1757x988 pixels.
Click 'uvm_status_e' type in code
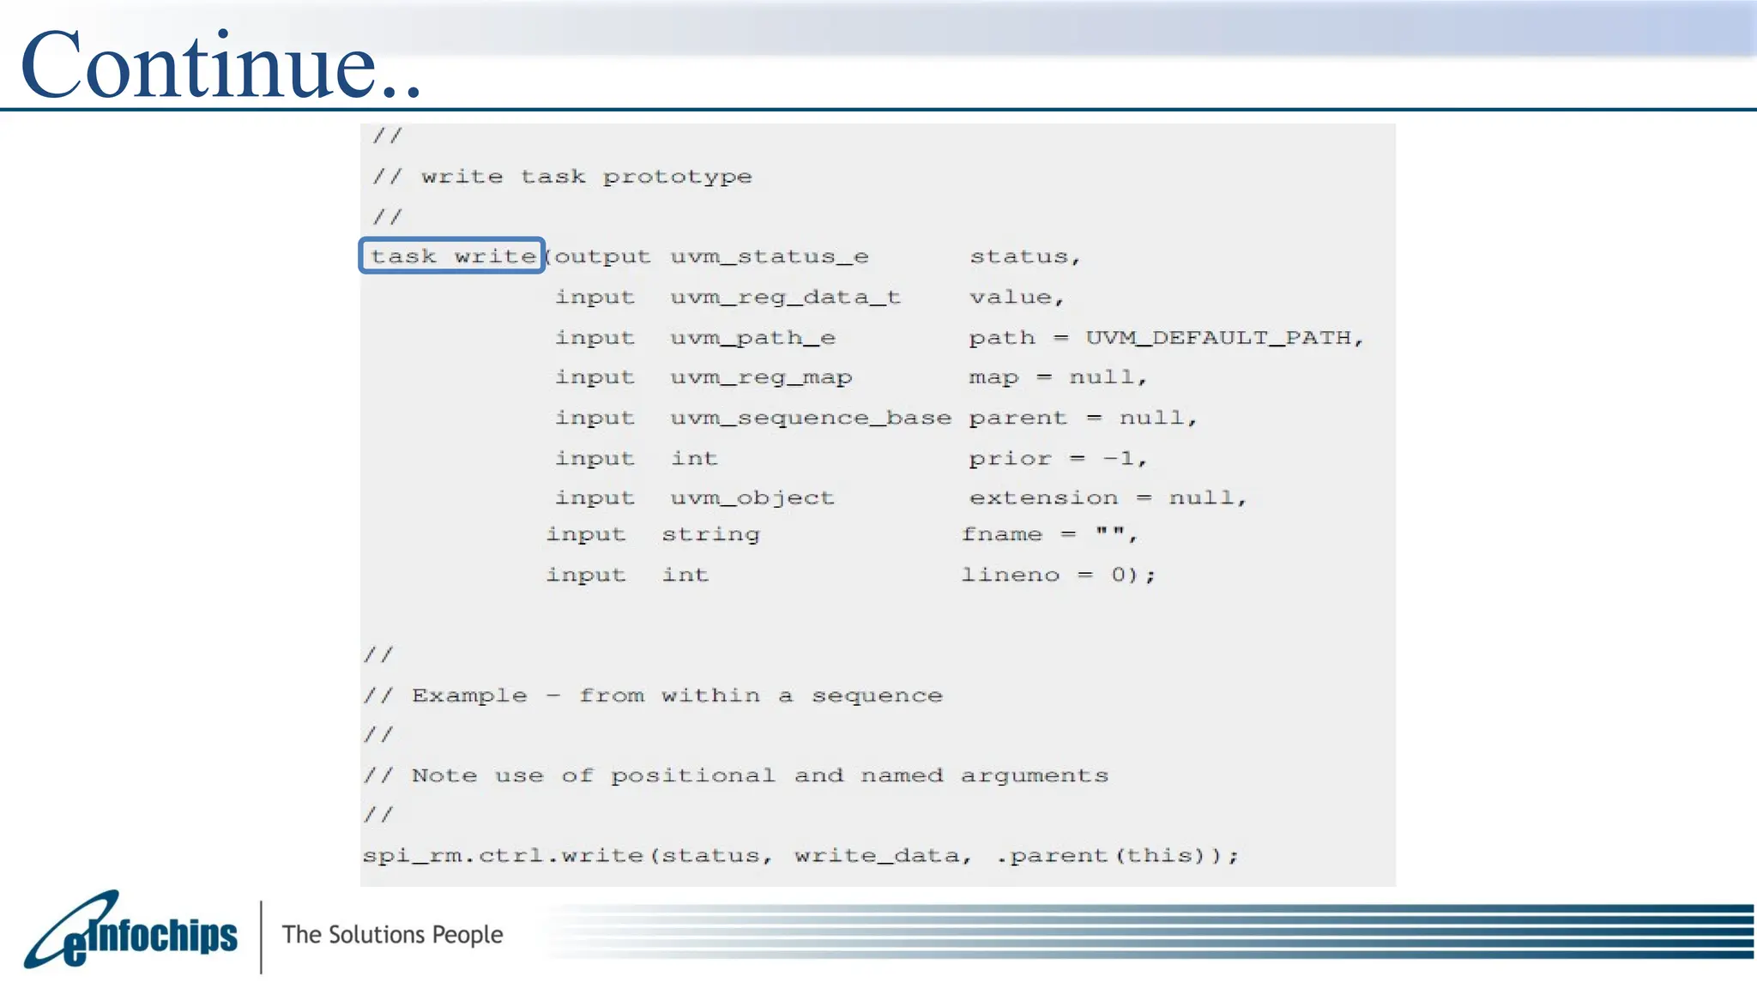769,256
